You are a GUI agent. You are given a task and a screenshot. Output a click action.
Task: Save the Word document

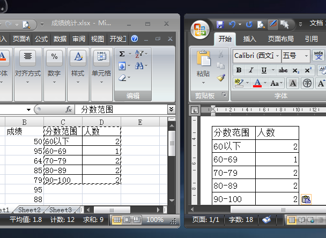point(220,25)
